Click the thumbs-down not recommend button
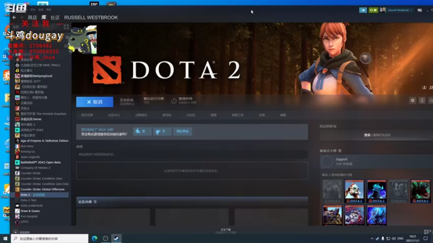 coord(162,131)
